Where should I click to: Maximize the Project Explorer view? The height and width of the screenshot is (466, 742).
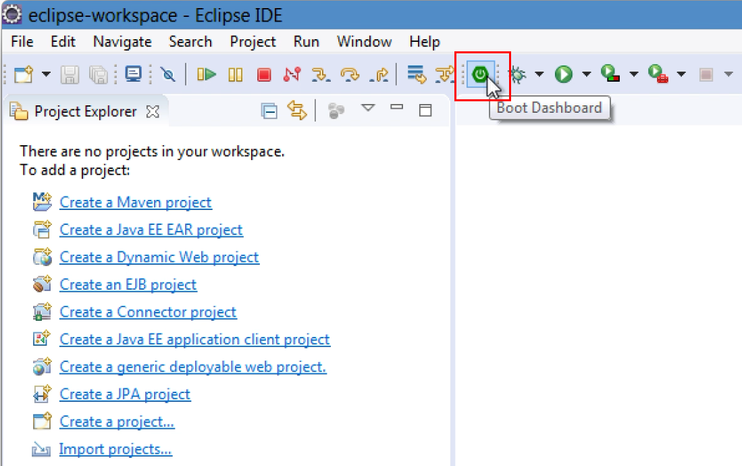[x=425, y=110]
